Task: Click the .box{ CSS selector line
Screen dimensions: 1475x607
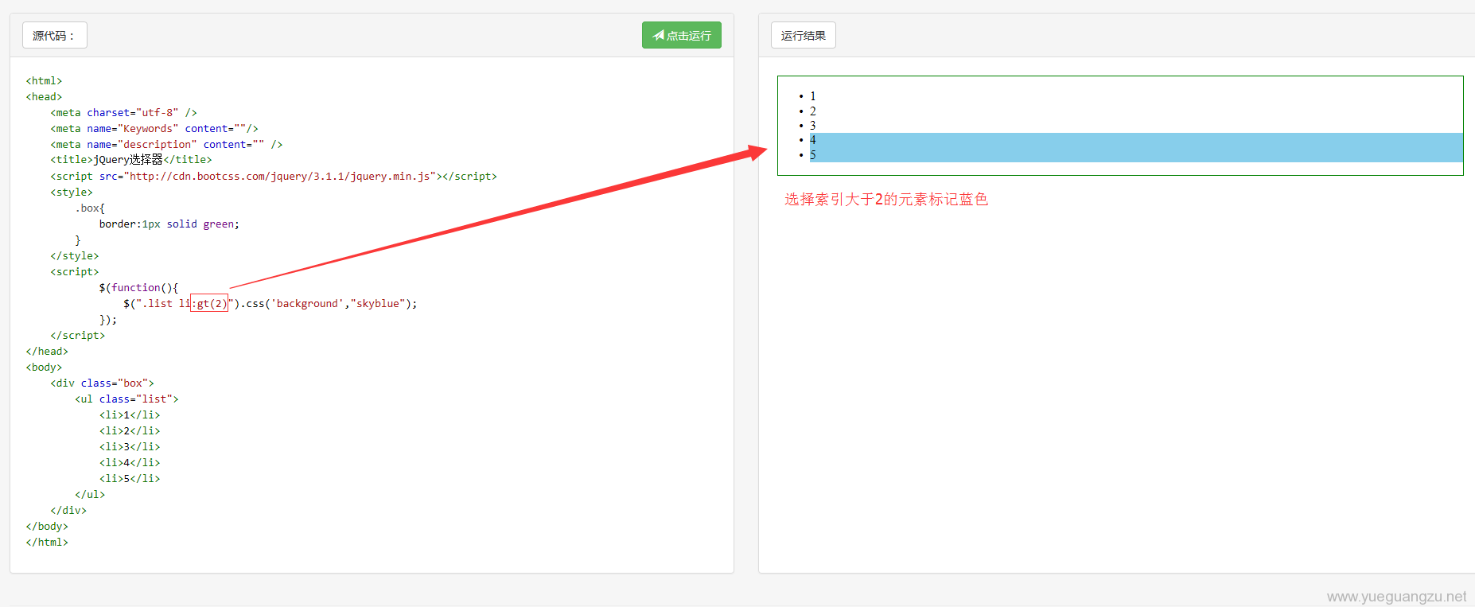Action: pyautogui.click(x=90, y=208)
